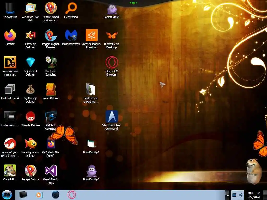Viewport: 267px width, 200px height.
Task: Select 'that but its c#' icon
Action: (10, 91)
